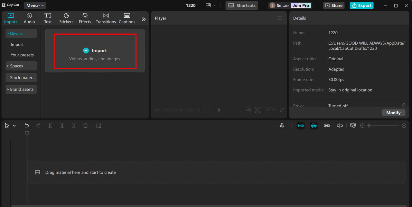The width and height of the screenshot is (412, 207).
Task: Click the 'Drag material here' track area
Action: 216,172
